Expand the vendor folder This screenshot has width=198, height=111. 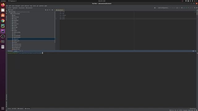coord(11,31)
